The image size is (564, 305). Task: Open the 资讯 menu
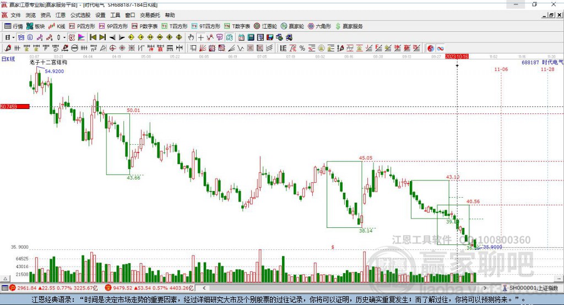pyautogui.click(x=45, y=15)
